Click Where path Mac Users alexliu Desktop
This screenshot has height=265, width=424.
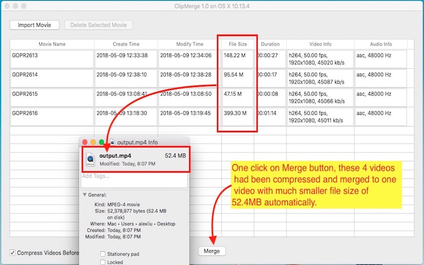(x=141, y=224)
